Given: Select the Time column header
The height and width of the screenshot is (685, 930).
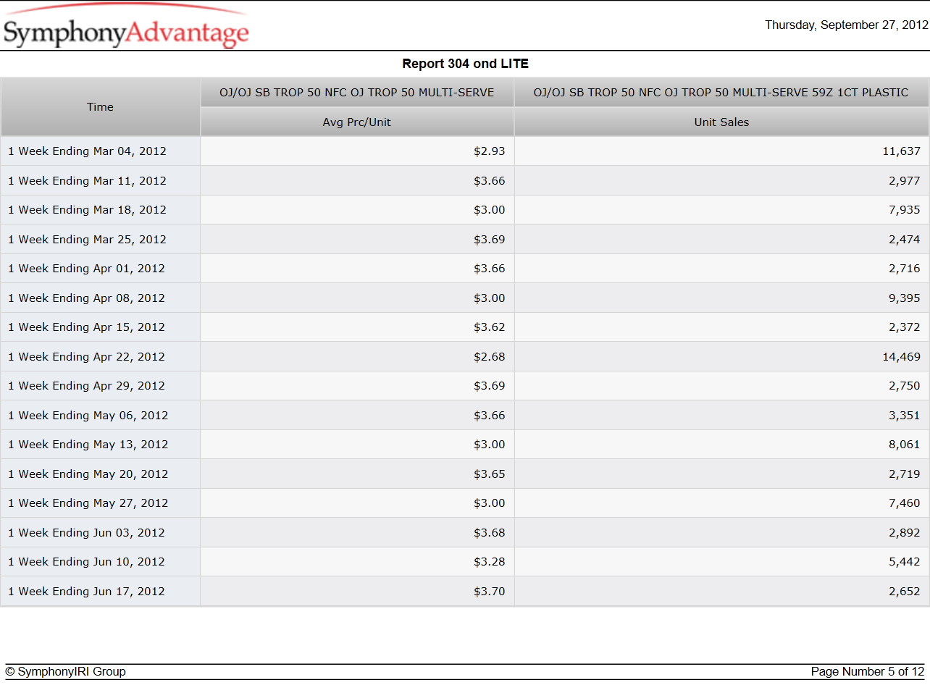Looking at the screenshot, I should (x=100, y=107).
